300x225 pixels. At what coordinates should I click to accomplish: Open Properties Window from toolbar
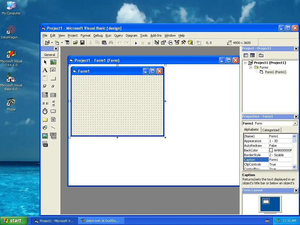pyautogui.click(x=163, y=42)
